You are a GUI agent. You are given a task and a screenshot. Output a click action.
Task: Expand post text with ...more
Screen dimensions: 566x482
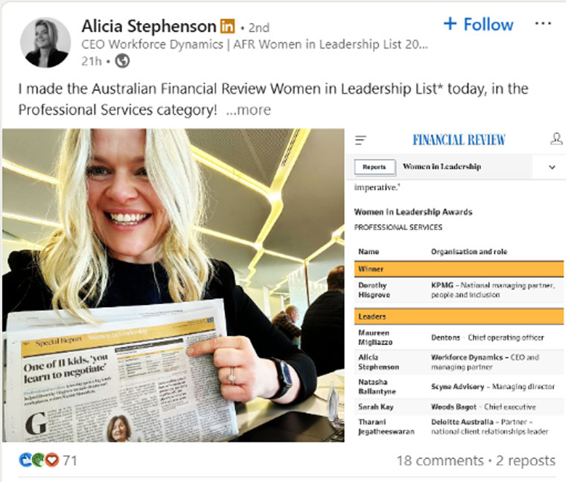pos(248,109)
